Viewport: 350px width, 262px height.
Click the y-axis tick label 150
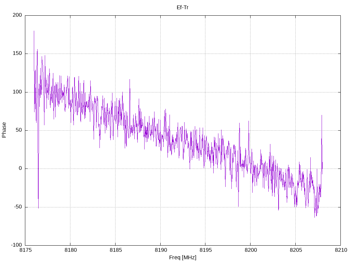tap(17, 54)
